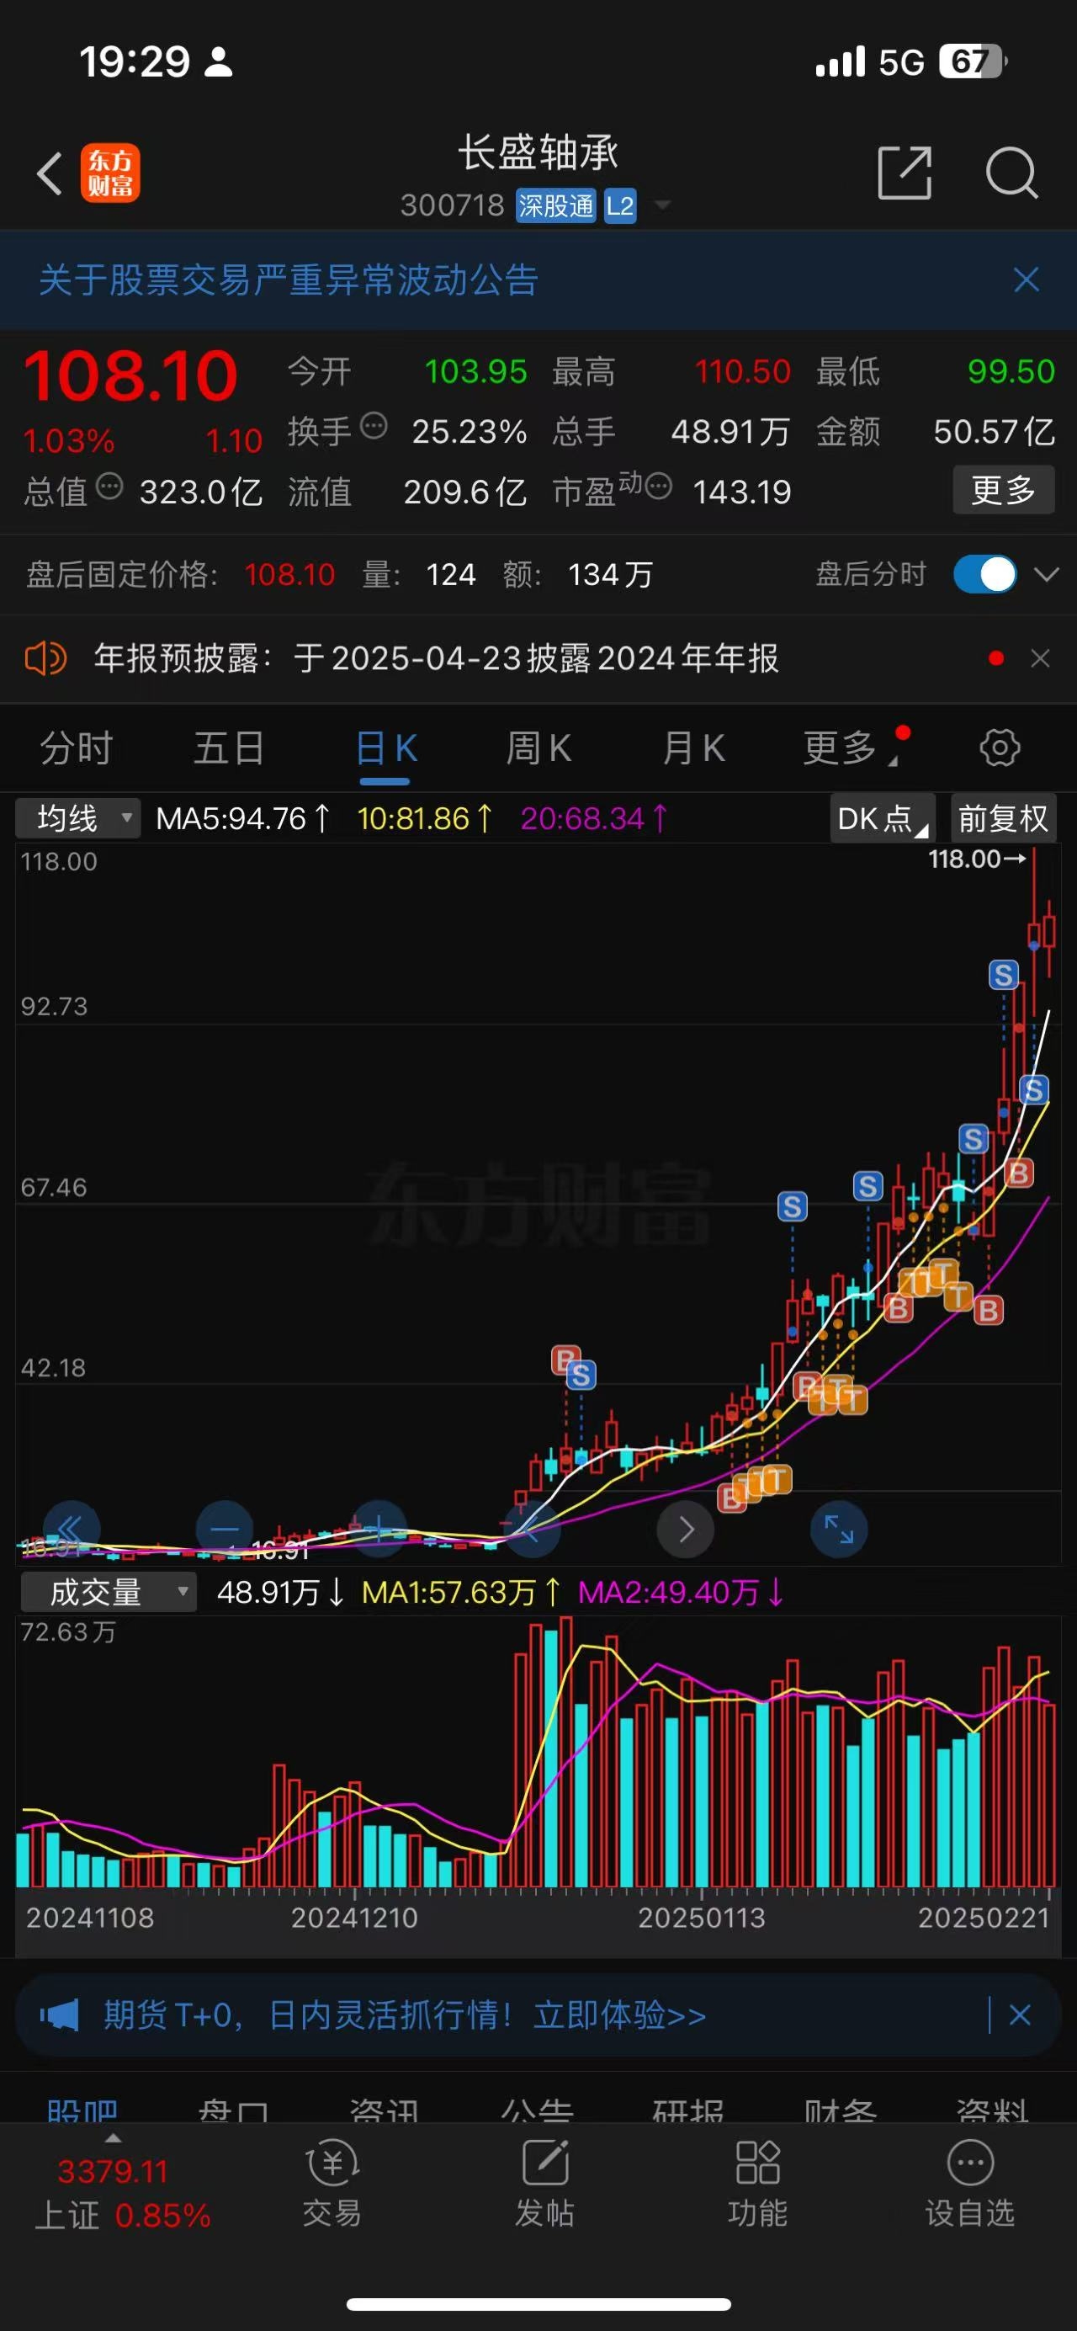Close the 异常波动公告 banner

click(1027, 279)
